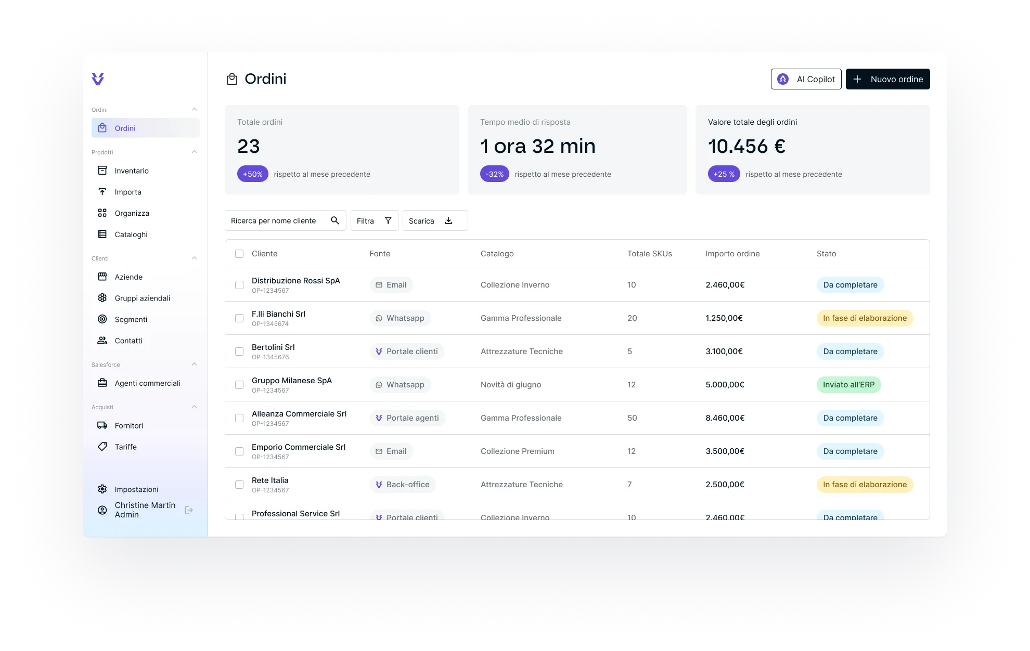Check the Distribuzione Rossi SpA row checkbox
This screenshot has width=1030, height=651.
coord(239,285)
